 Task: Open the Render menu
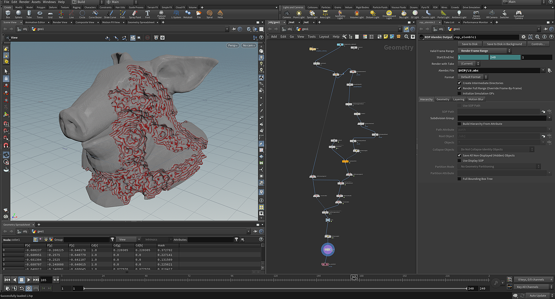pyautogui.click(x=24, y=2)
